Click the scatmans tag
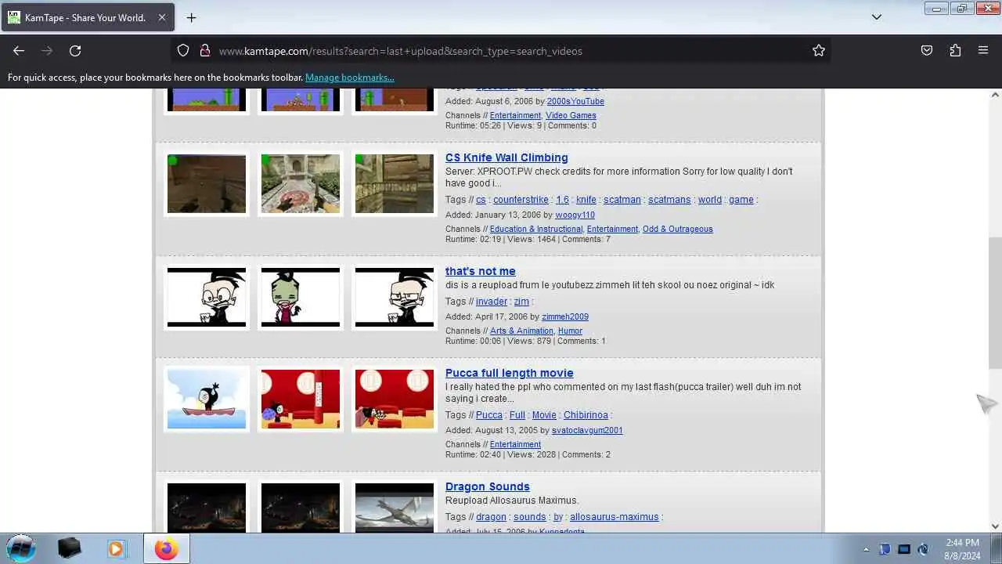 [669, 200]
